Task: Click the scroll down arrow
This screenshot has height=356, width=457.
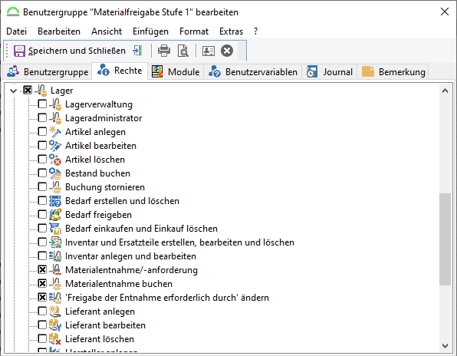Action: 445,346
